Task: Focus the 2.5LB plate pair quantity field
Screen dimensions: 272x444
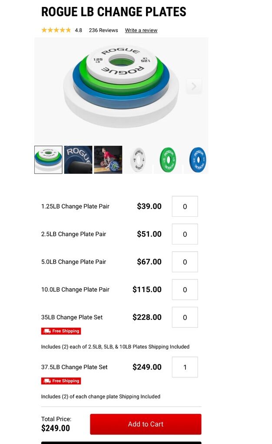Action: [185, 234]
